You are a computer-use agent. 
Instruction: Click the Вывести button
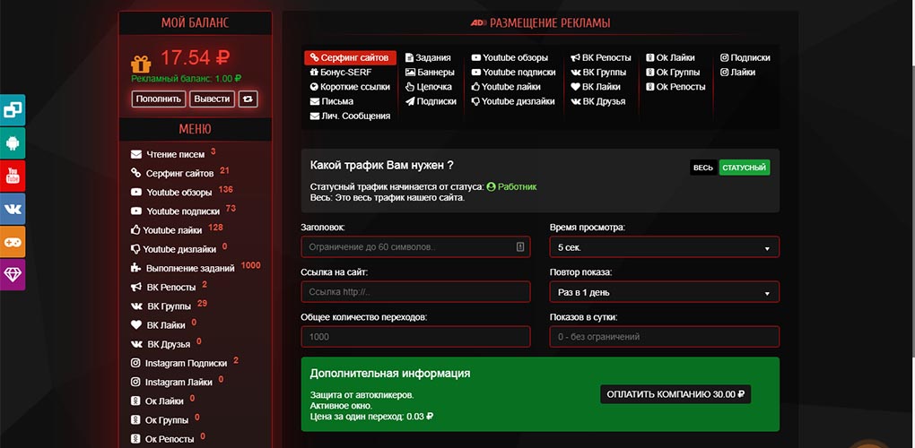(212, 99)
